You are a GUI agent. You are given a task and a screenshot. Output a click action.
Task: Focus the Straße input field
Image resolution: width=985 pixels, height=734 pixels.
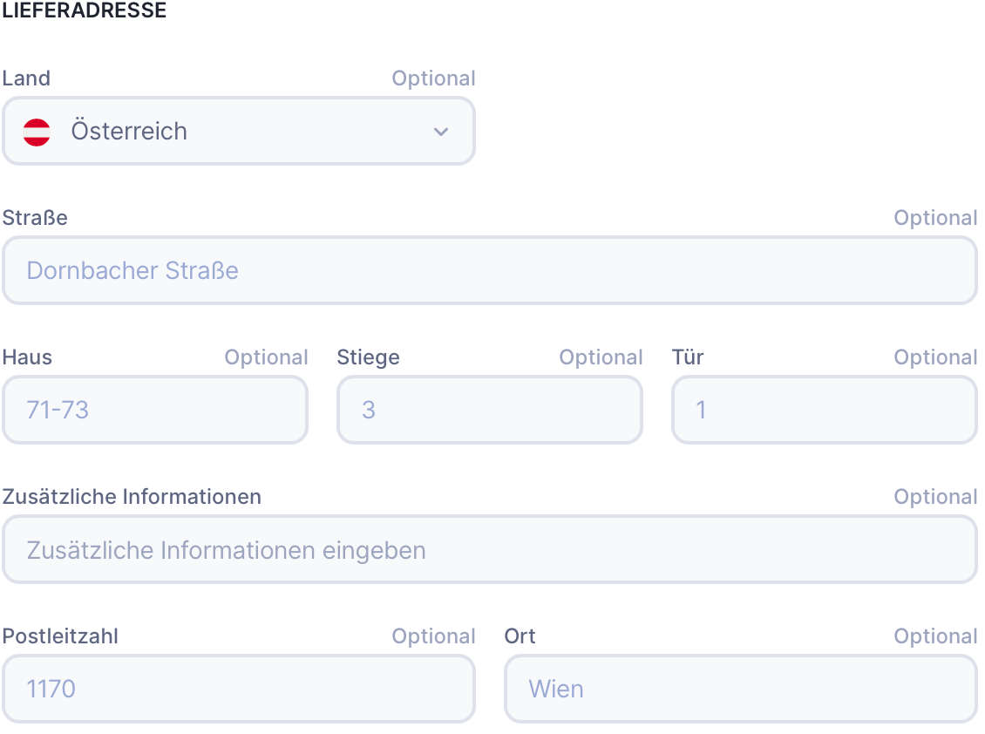pos(489,271)
